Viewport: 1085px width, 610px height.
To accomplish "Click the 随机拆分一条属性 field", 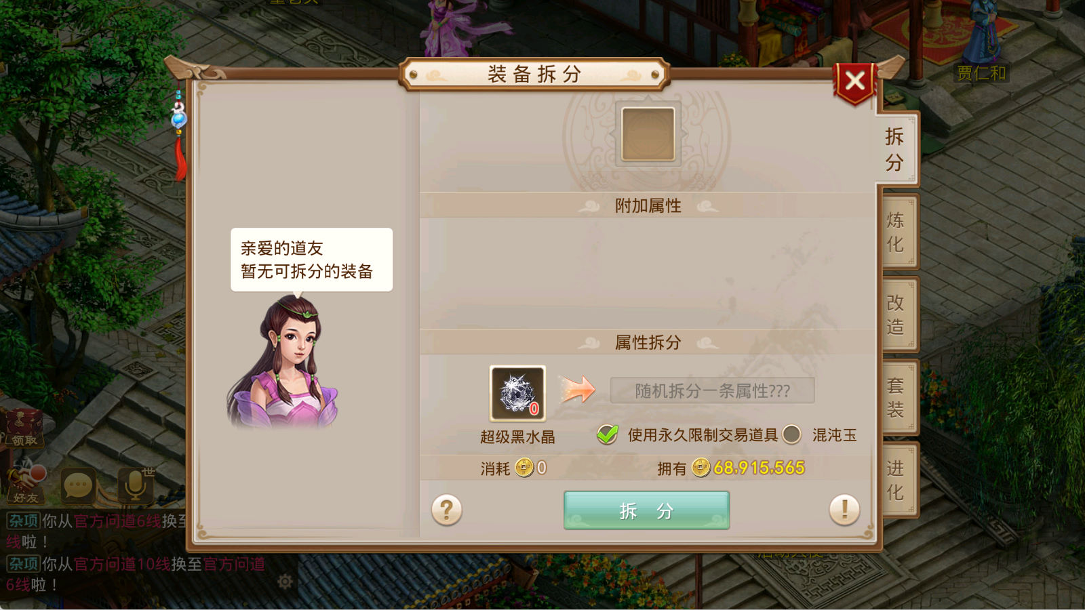I will [x=712, y=390].
